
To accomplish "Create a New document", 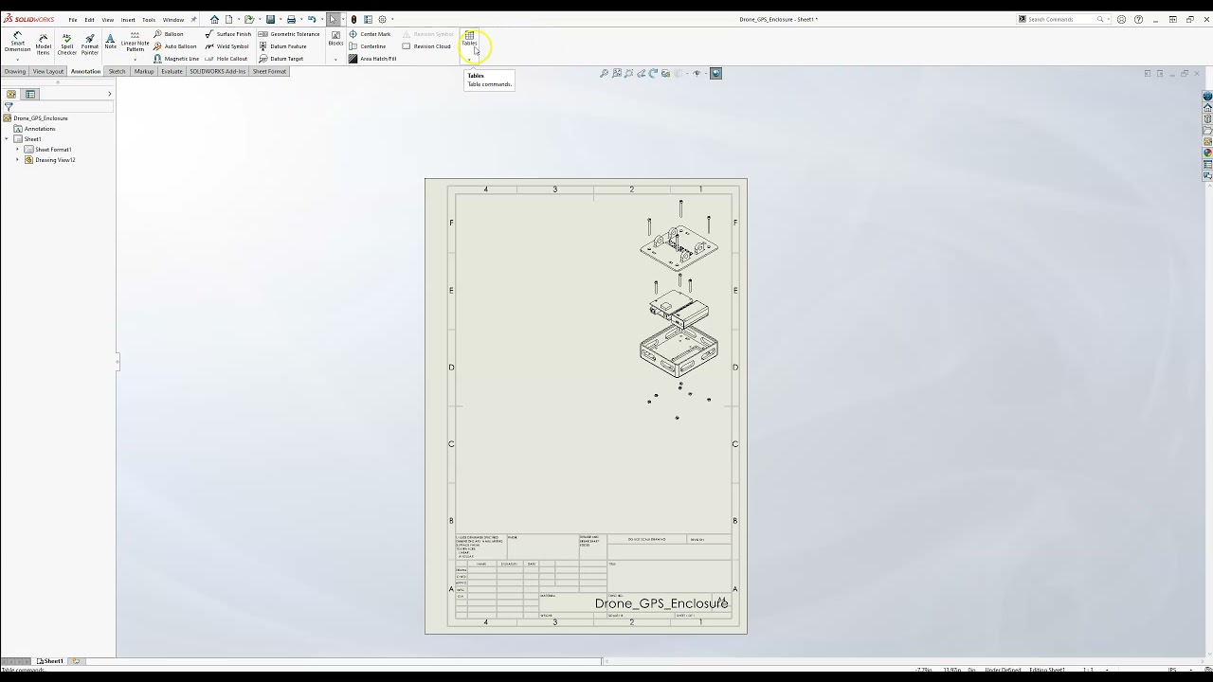I will (x=228, y=19).
